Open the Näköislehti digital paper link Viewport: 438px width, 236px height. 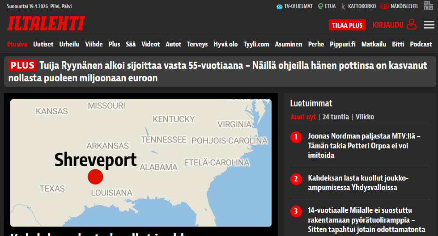[x=399, y=6]
